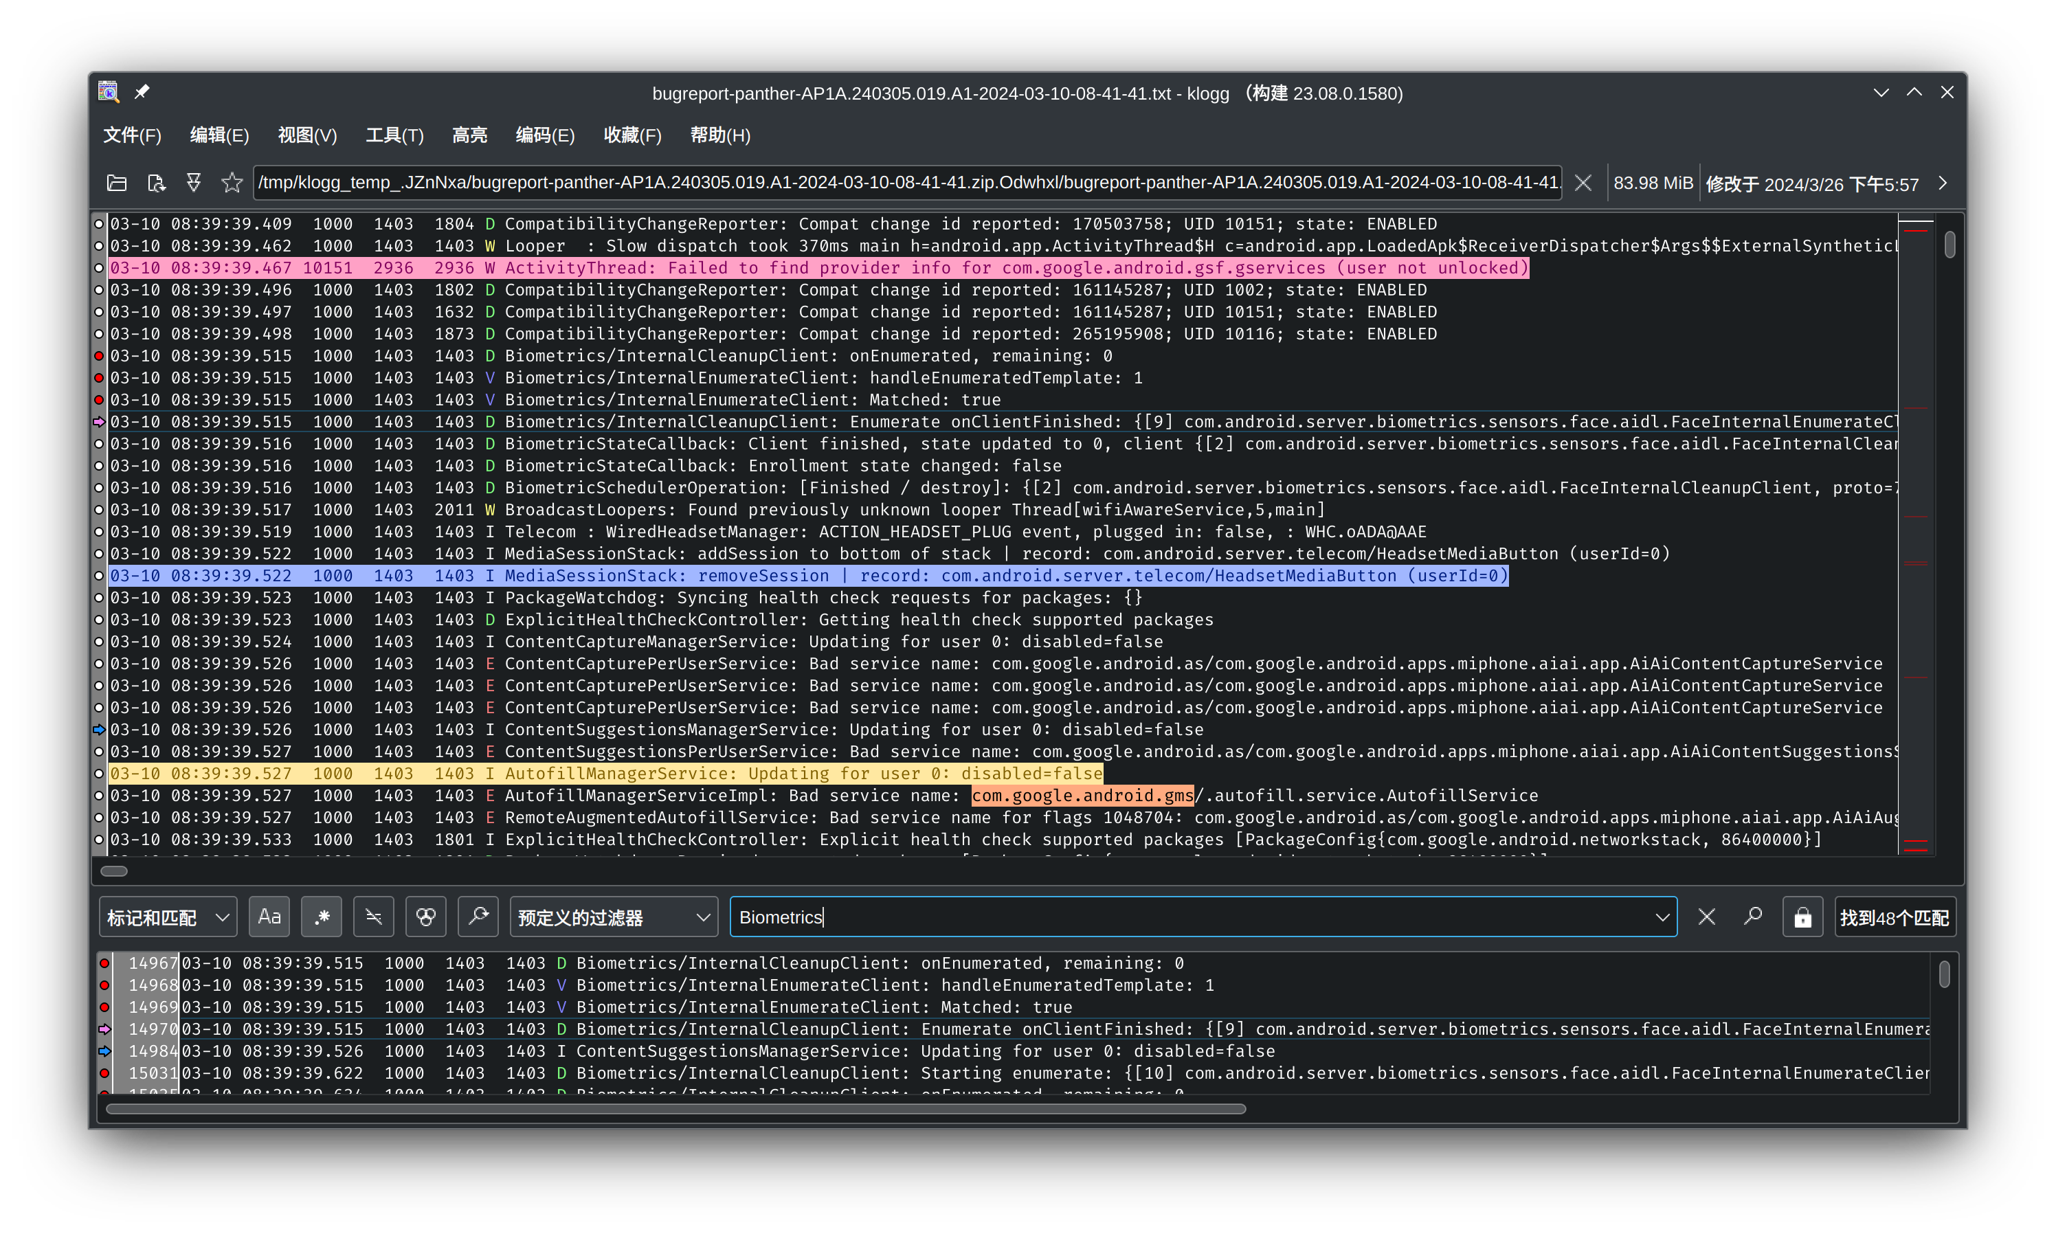
Task: Toggle red mark on handleEnumeratedTemplate line in main view
Action: [99, 377]
